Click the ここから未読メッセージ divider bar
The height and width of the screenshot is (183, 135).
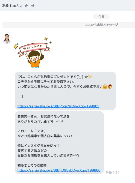click(68, 25)
